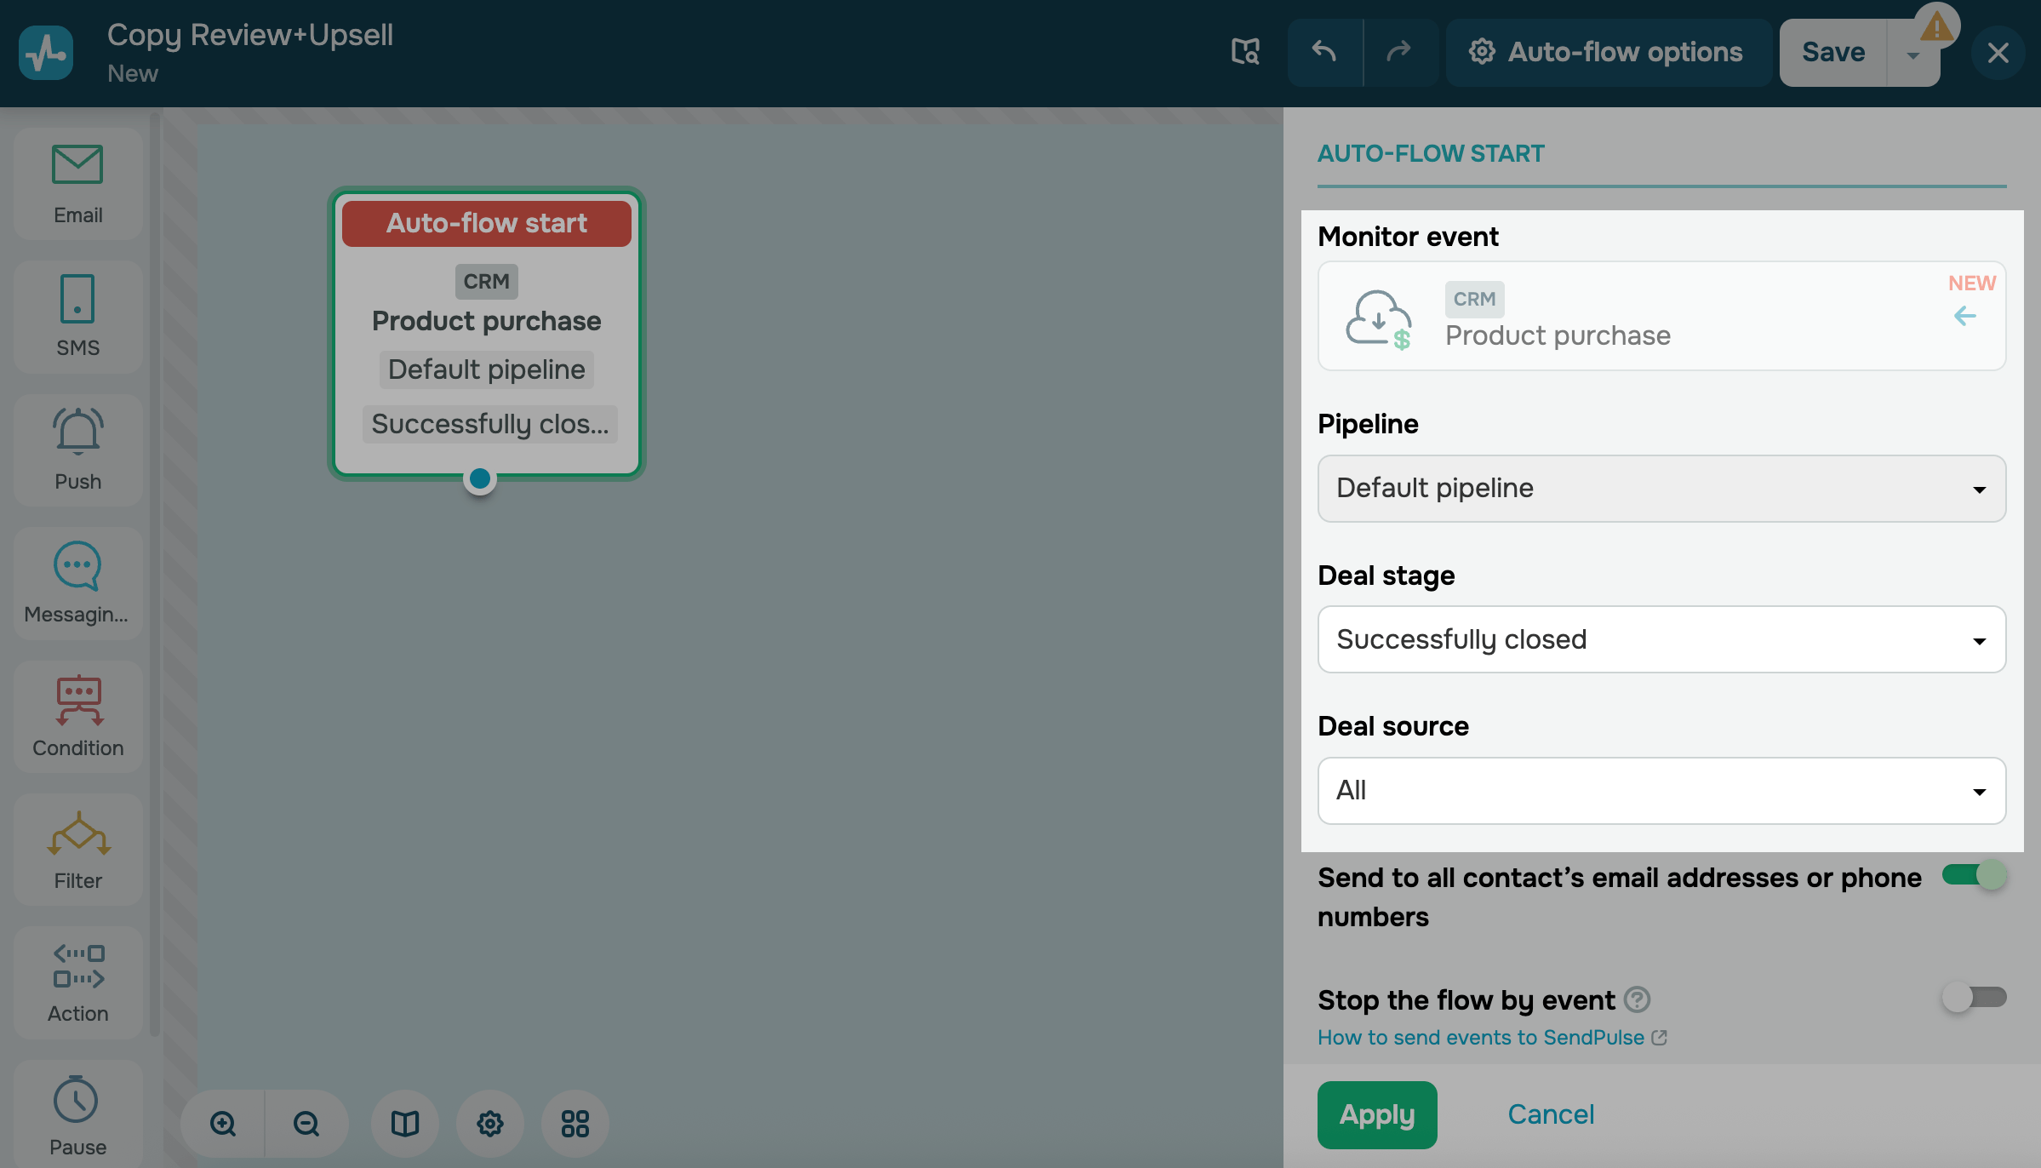Click the Push notification bell icon
The height and width of the screenshot is (1168, 2041).
[x=77, y=431]
